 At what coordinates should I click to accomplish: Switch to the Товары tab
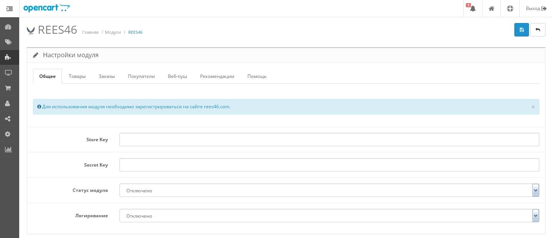[x=77, y=76]
